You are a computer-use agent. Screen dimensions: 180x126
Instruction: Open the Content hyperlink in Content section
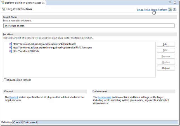13,97
